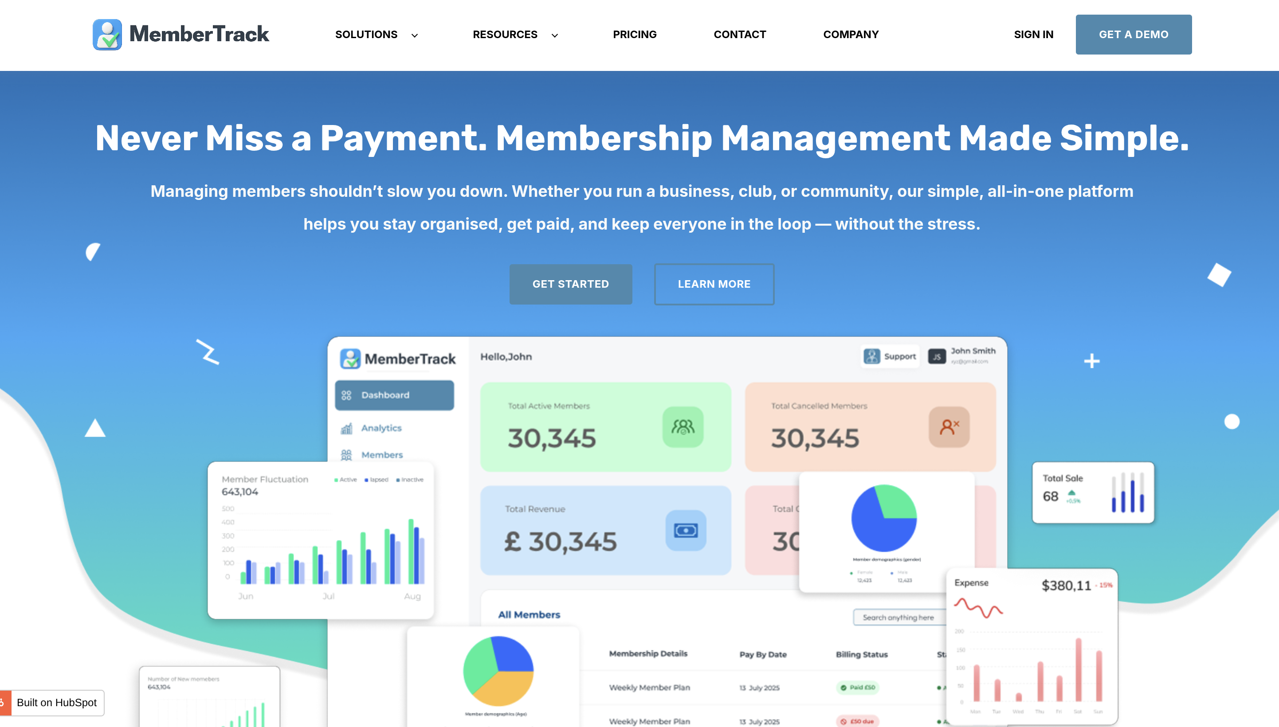
Task: Click the Total Cancelled Members card
Action: point(870,427)
